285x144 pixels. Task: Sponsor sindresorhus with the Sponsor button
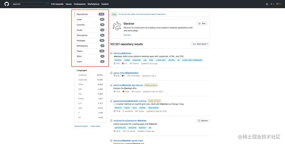(203, 121)
